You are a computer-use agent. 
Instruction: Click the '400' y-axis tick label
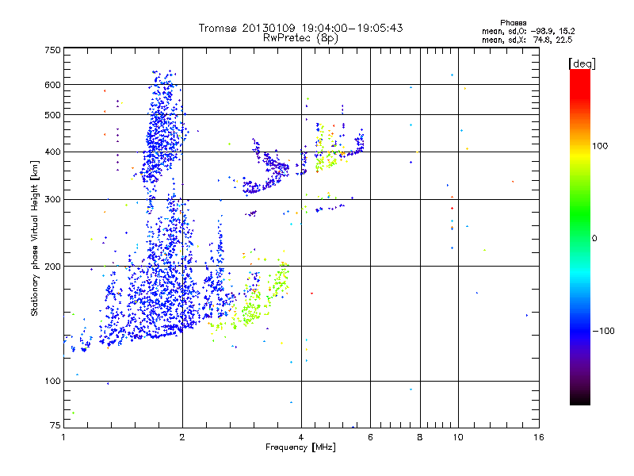pos(52,152)
